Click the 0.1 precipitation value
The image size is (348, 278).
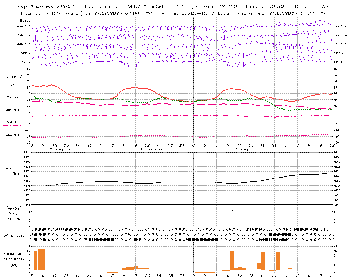point(234,210)
